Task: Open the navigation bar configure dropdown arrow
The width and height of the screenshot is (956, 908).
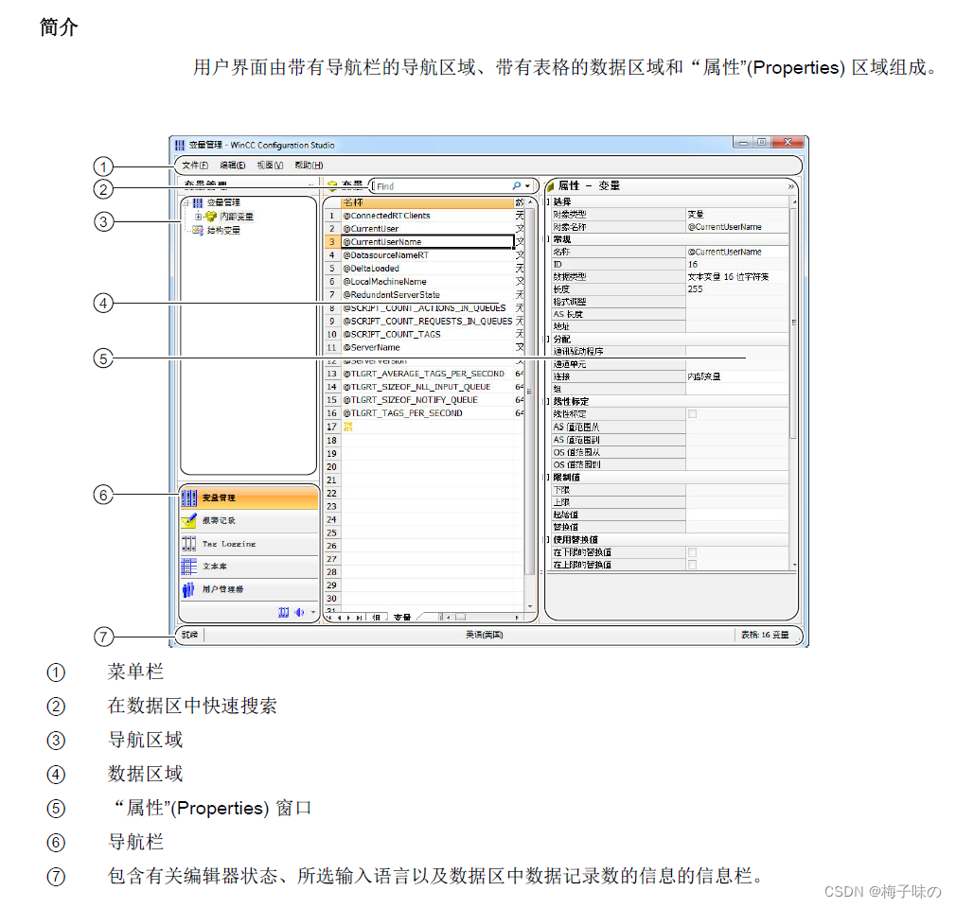Action: (313, 612)
